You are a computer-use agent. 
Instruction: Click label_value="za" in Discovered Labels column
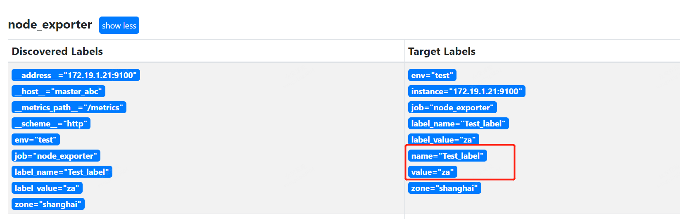[47, 188]
